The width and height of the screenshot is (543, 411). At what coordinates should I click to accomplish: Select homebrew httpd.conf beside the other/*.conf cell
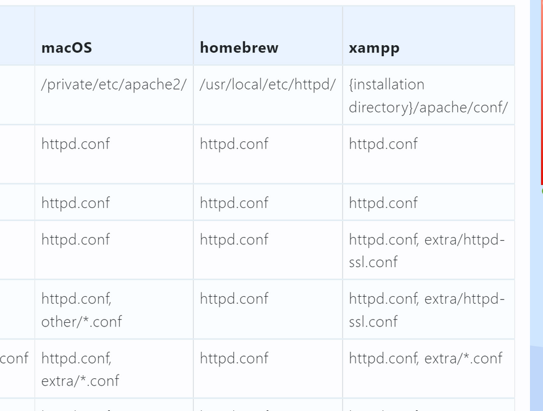pos(234,299)
